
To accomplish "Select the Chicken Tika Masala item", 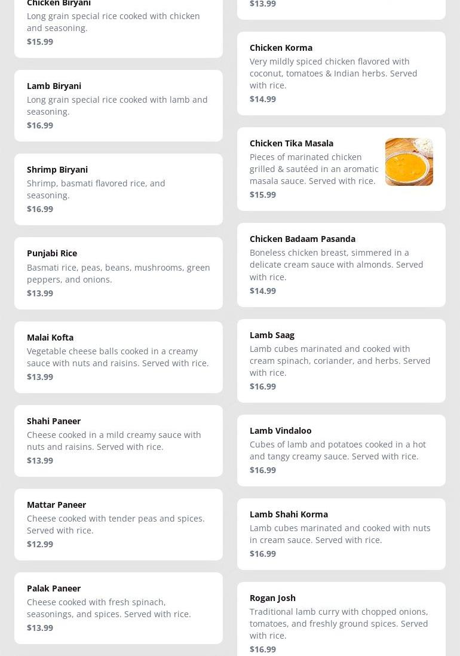I will click(292, 143).
